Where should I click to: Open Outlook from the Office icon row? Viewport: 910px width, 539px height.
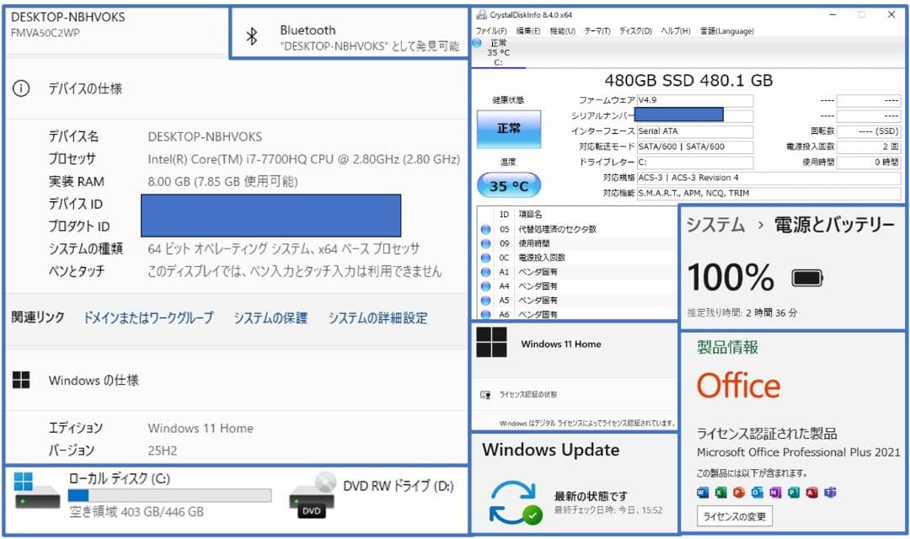(x=757, y=492)
